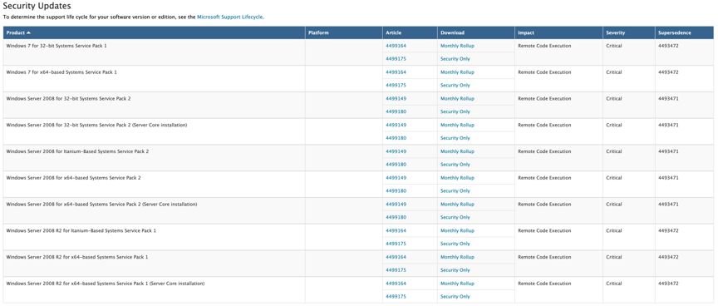This screenshot has height=306, width=718.
Task: Click 'Remote Code Execution' in Windows 7 32-bit row
Action: pos(544,46)
